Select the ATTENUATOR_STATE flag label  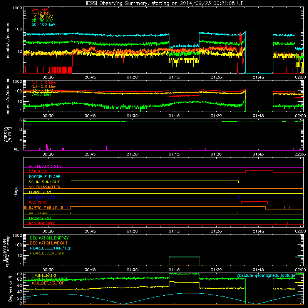tap(47, 166)
